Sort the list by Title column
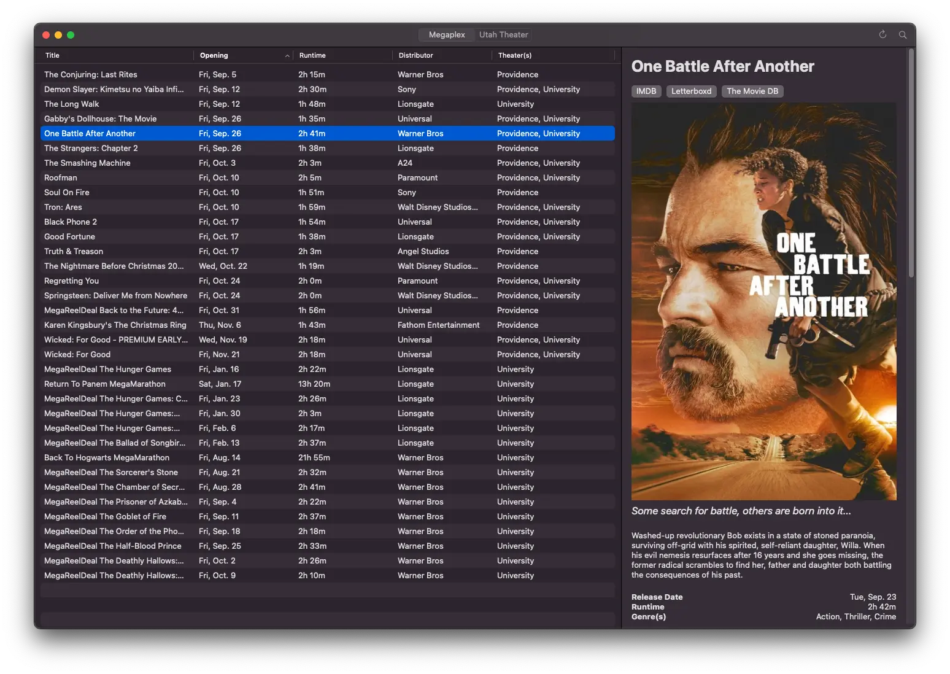 (117, 55)
